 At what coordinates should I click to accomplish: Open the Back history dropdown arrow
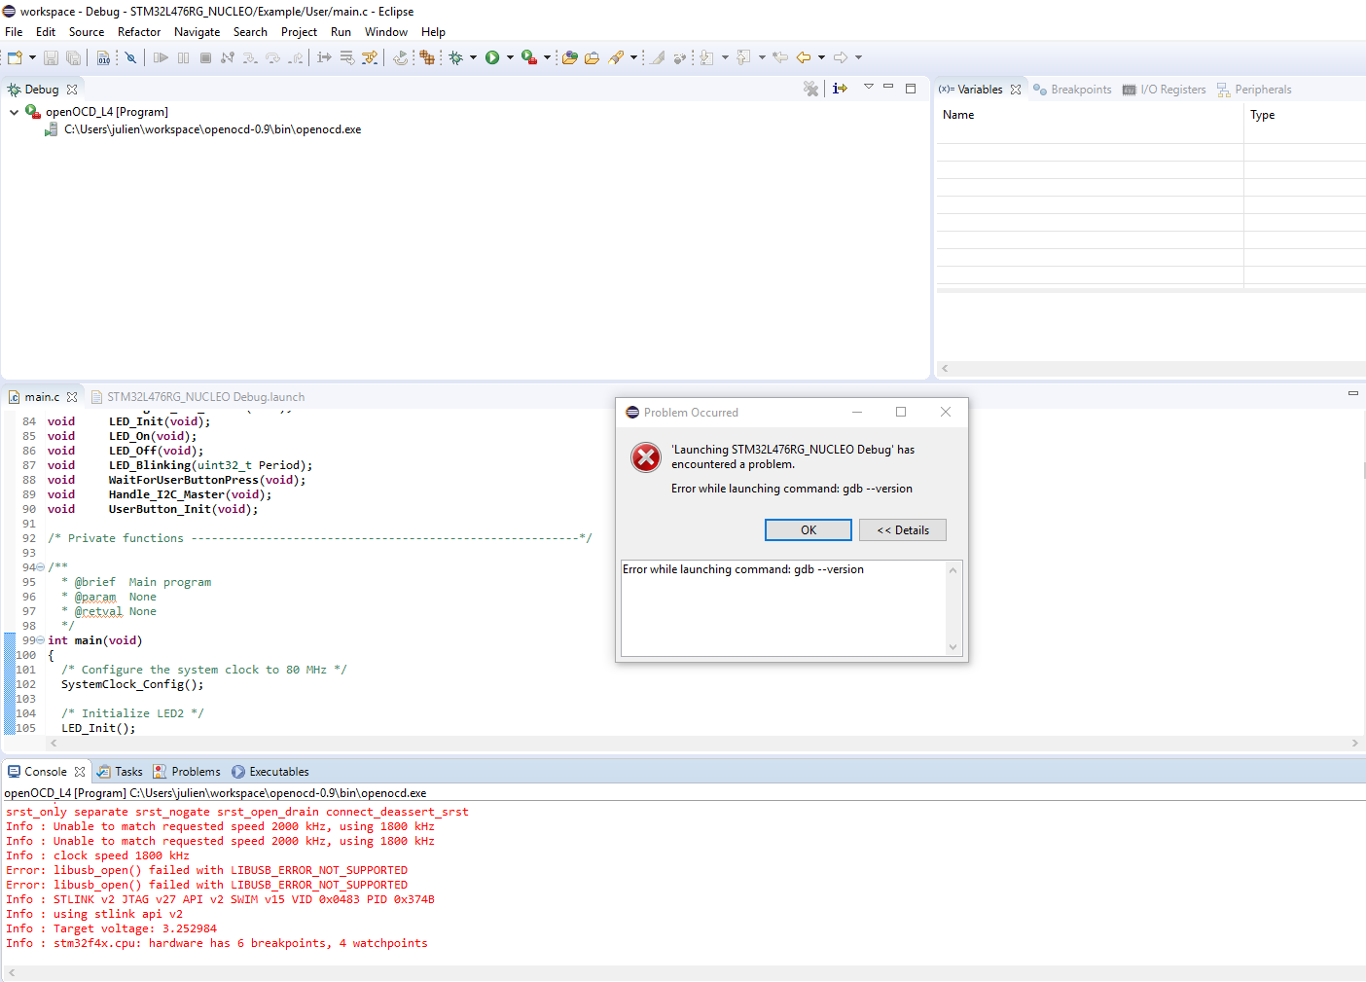(821, 57)
